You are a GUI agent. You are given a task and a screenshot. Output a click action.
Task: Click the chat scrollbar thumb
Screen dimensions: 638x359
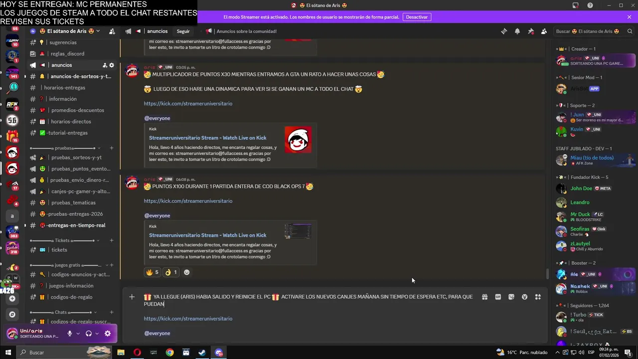(x=547, y=274)
